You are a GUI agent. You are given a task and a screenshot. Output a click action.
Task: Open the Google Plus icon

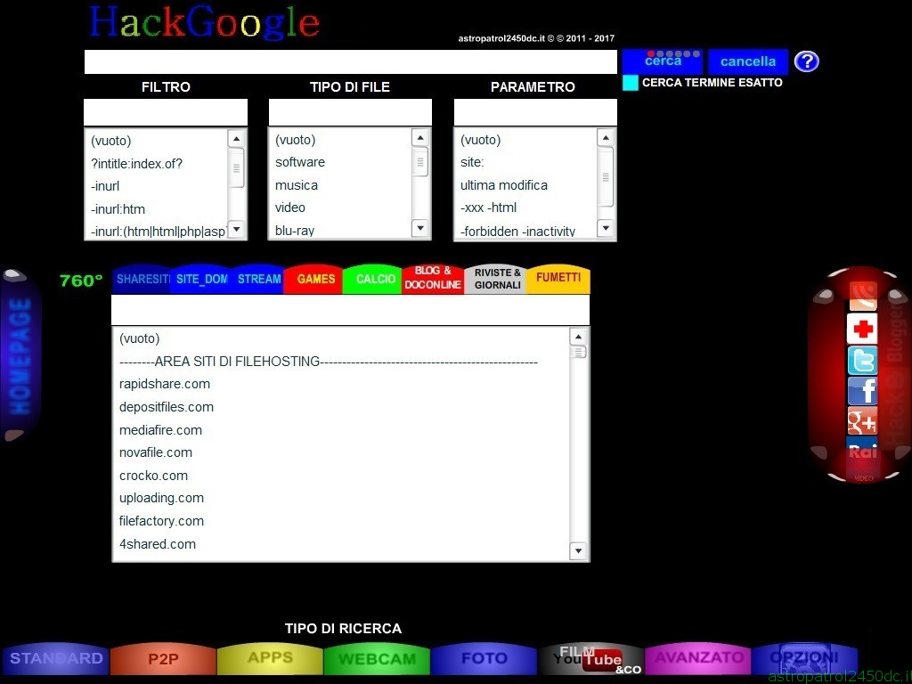pos(862,420)
